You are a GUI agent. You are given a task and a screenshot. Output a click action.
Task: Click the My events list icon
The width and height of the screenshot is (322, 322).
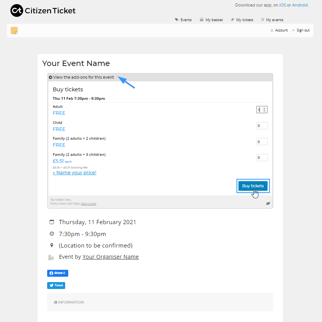point(263,20)
